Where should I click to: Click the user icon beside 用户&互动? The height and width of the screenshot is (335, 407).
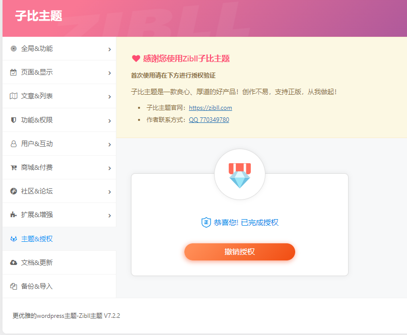(x=14, y=144)
